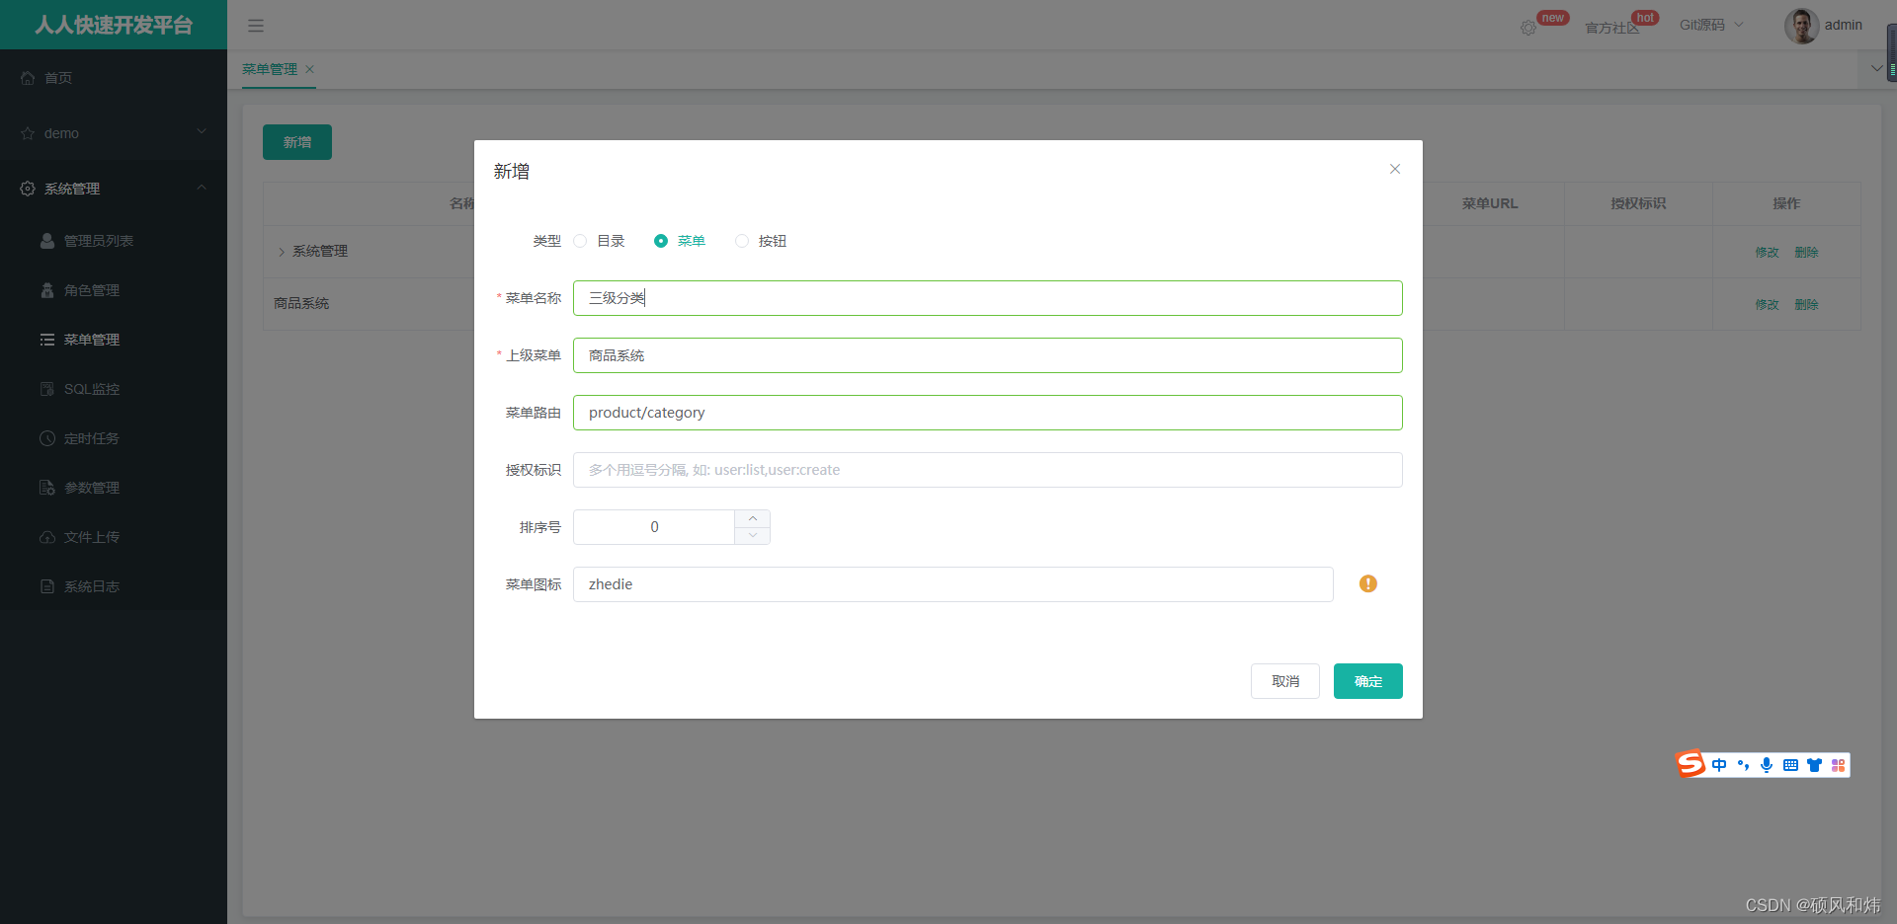Screen dimensions: 1897x924
Task: Collapse the sidebar via hamburger icon
Action: click(x=255, y=26)
